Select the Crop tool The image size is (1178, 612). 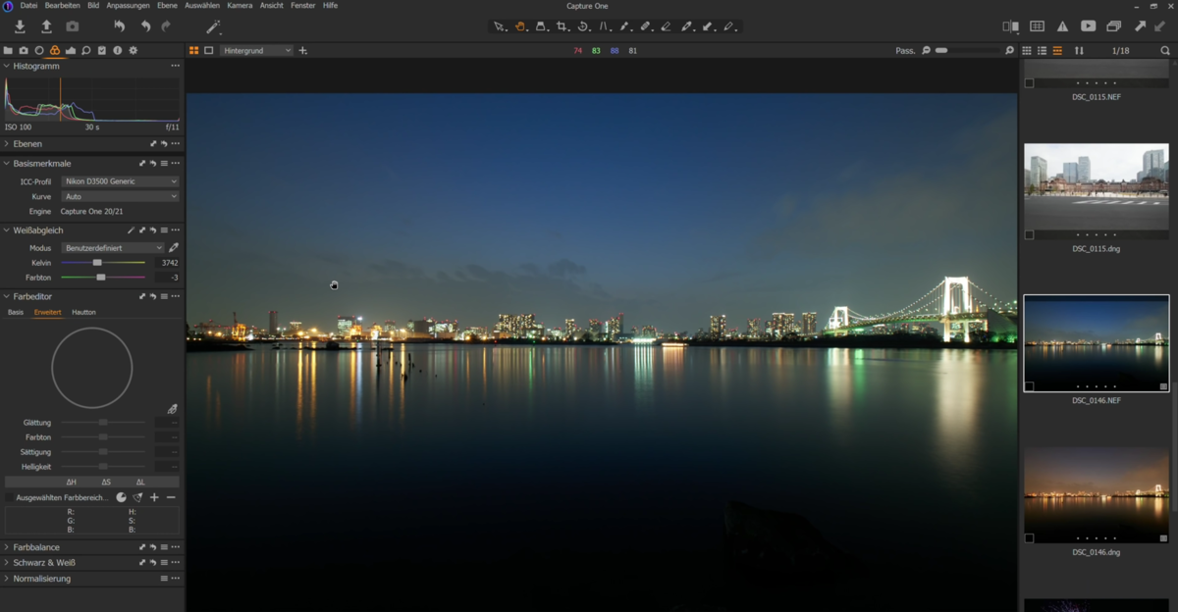[x=562, y=26]
